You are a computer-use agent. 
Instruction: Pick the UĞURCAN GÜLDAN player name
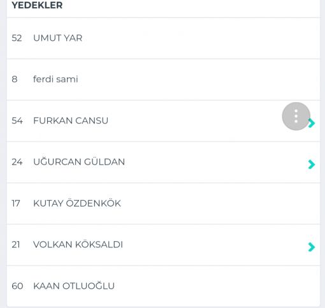point(79,161)
